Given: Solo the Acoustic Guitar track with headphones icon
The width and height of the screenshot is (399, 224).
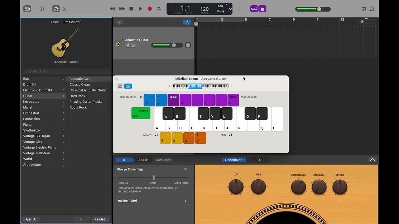Looking at the screenshot, I should pos(133,45).
